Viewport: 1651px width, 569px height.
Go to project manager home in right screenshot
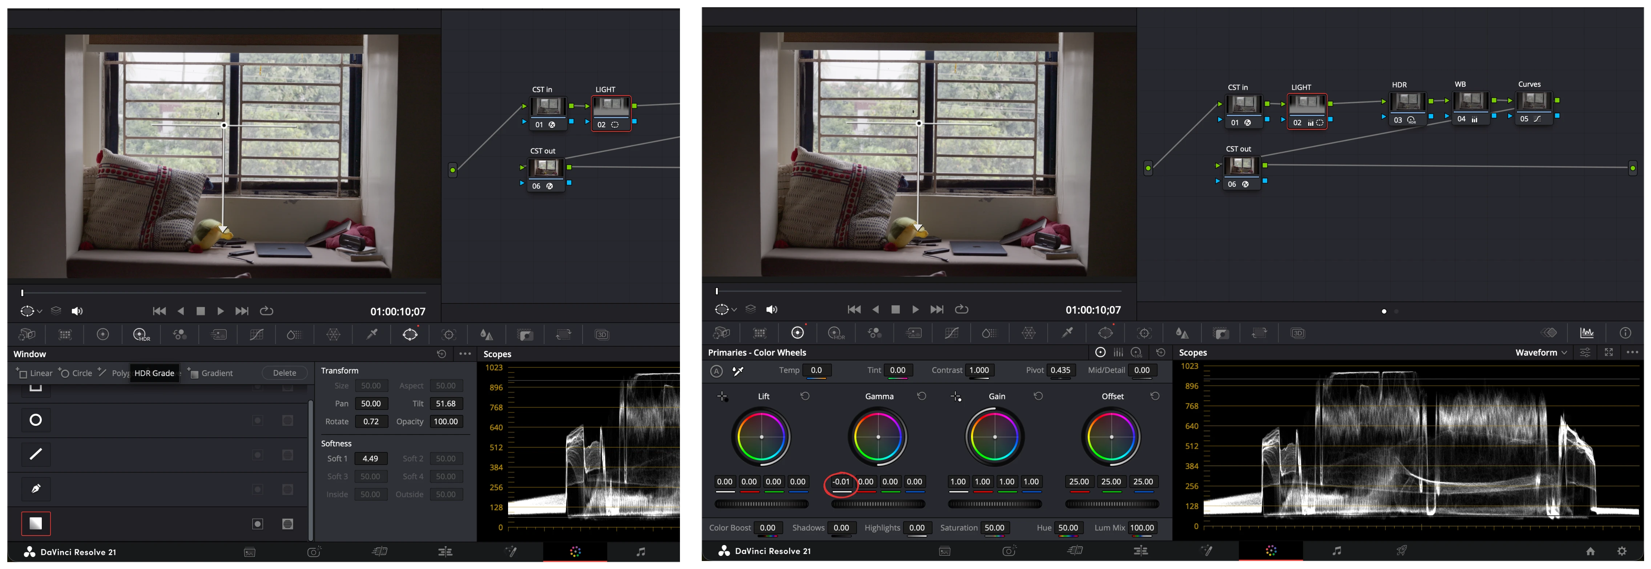pyautogui.click(x=1590, y=551)
